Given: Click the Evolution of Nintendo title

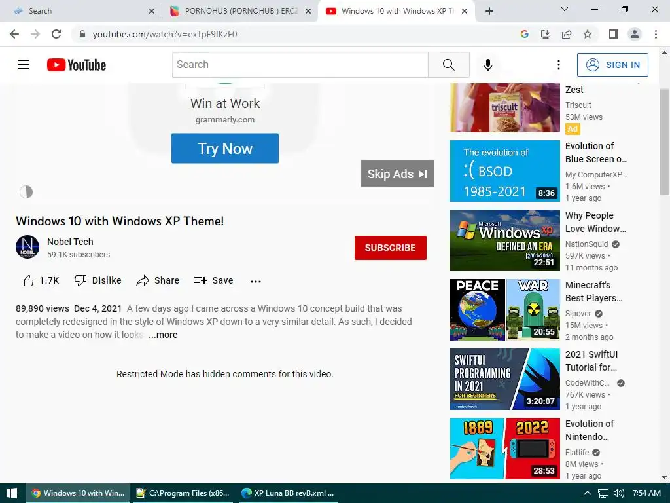Looking at the screenshot, I should click(x=590, y=430).
